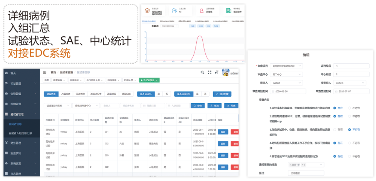Switch to the 合作单位 tab
Screen dimensions: 376x181
pos(76,81)
